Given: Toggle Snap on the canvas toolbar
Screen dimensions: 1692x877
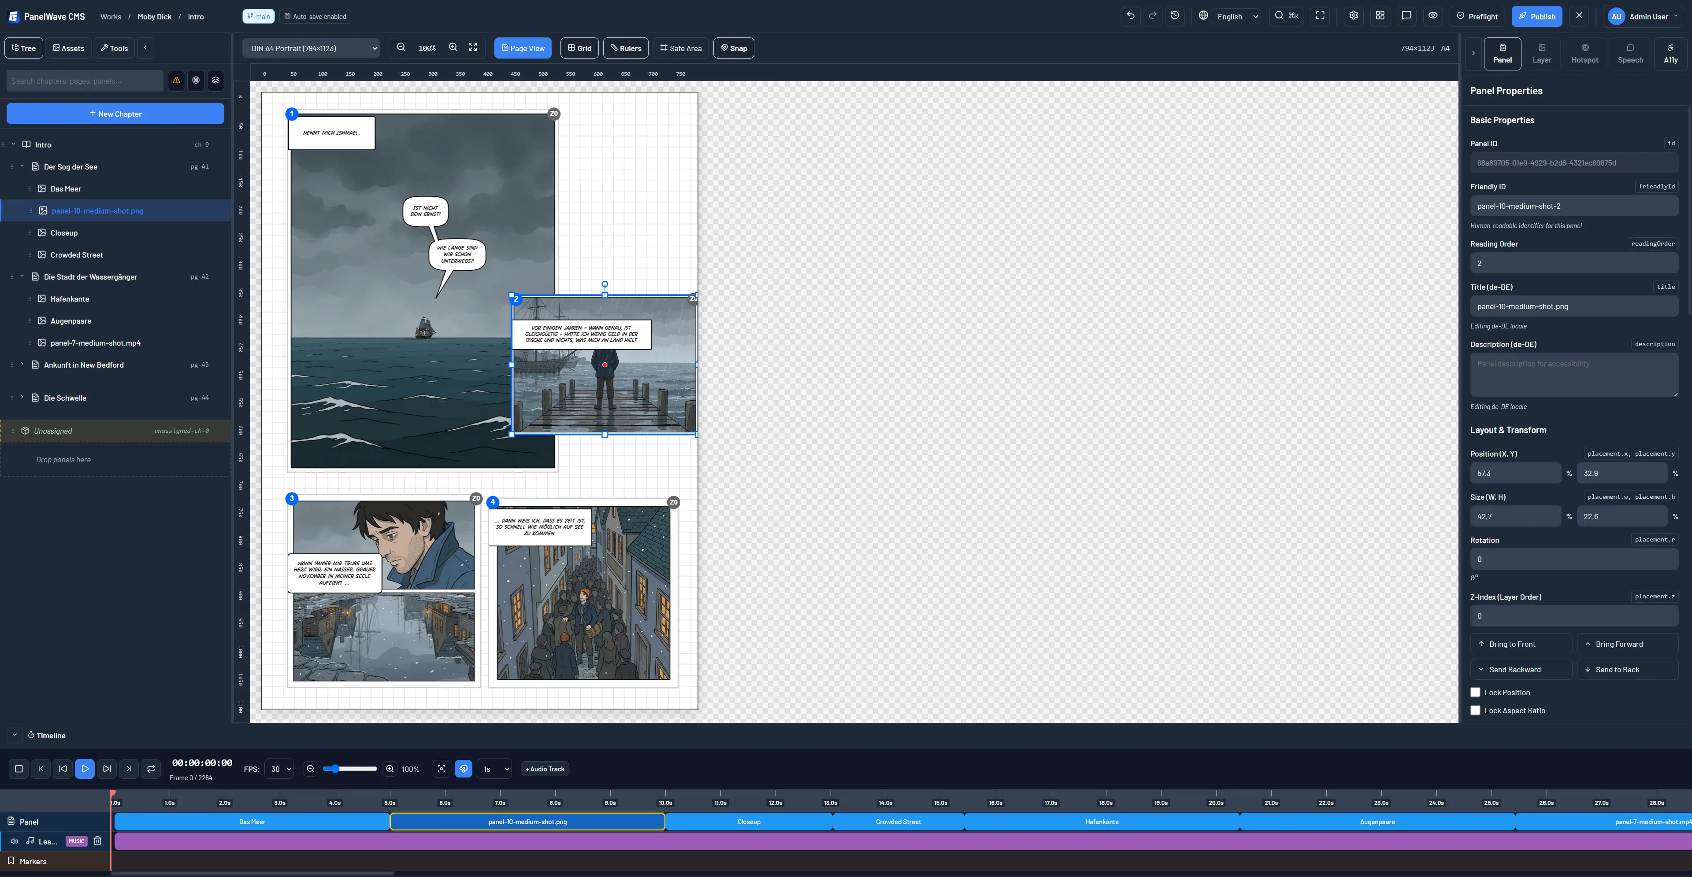Looking at the screenshot, I should pos(734,48).
